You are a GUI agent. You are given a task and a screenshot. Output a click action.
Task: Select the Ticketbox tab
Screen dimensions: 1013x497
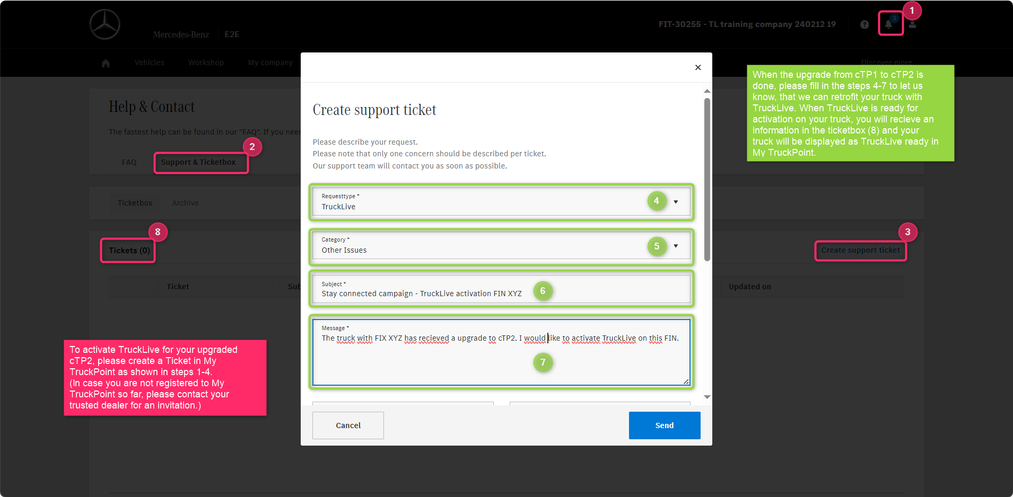[135, 203]
